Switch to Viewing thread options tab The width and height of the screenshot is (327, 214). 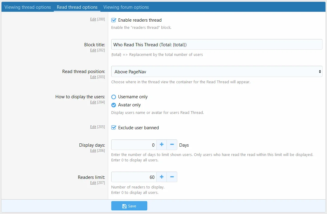pyautogui.click(x=28, y=7)
